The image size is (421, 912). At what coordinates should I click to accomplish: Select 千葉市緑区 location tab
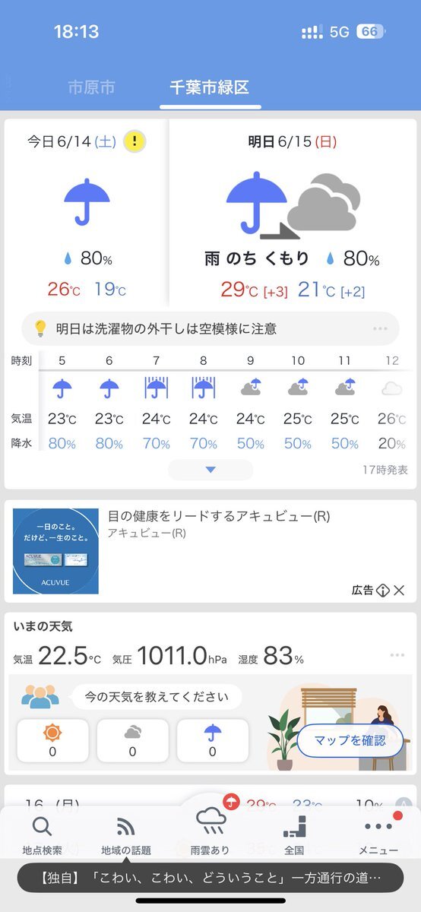point(209,87)
